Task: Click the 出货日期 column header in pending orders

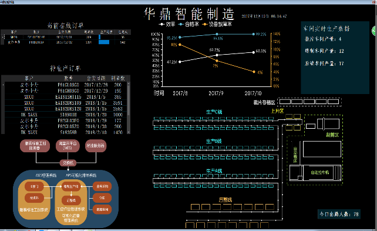Action: click(x=96, y=78)
